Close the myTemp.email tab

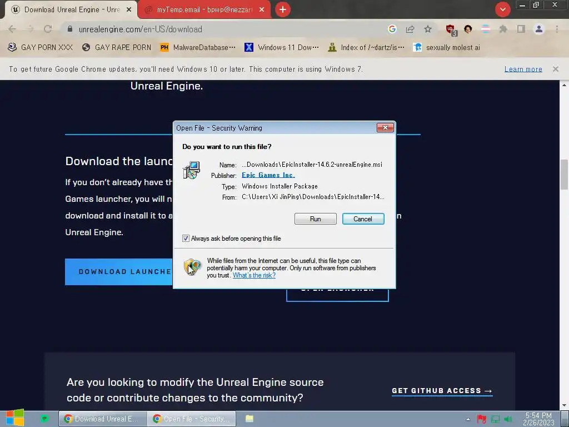click(262, 10)
